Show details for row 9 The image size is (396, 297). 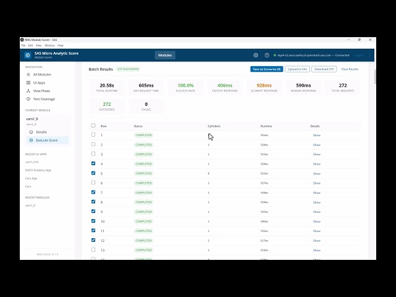pyautogui.click(x=317, y=212)
